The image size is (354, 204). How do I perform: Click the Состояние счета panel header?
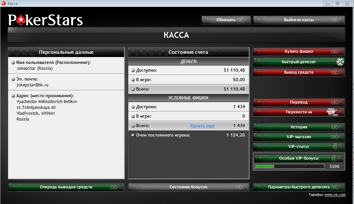click(188, 52)
